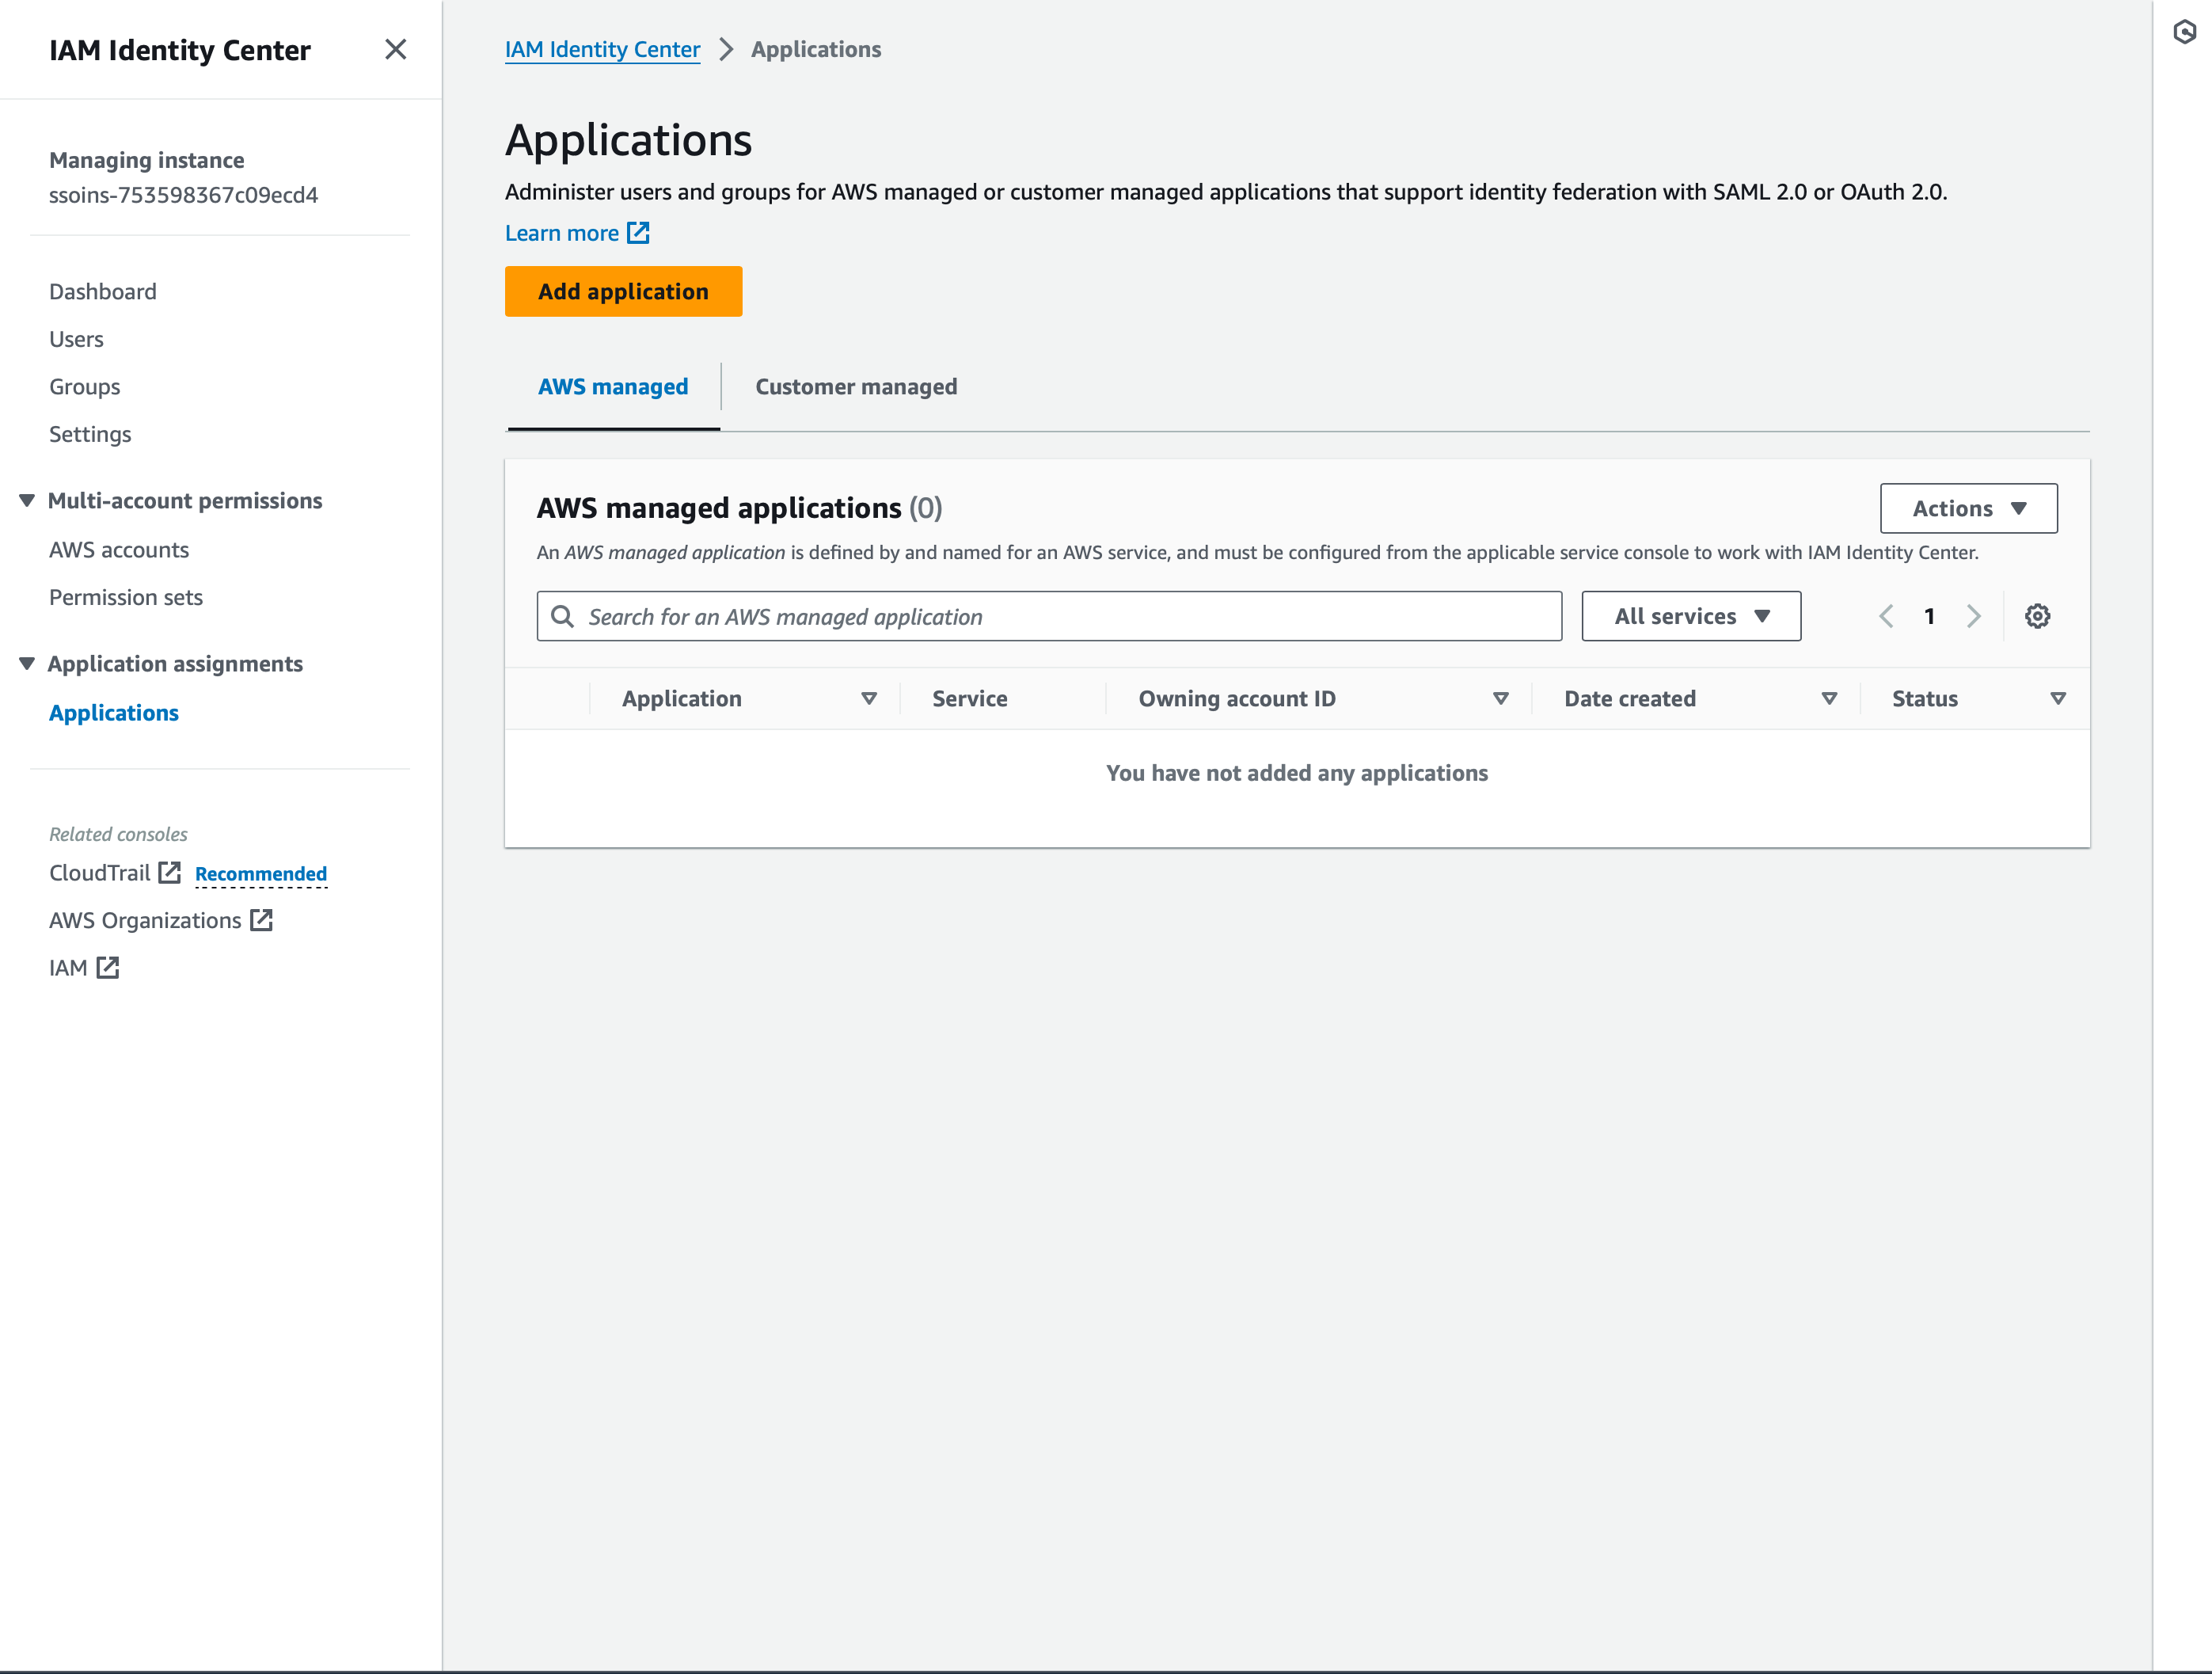Click page number 1 in pagination
The width and height of the screenshot is (2212, 1674).
coord(1929,616)
